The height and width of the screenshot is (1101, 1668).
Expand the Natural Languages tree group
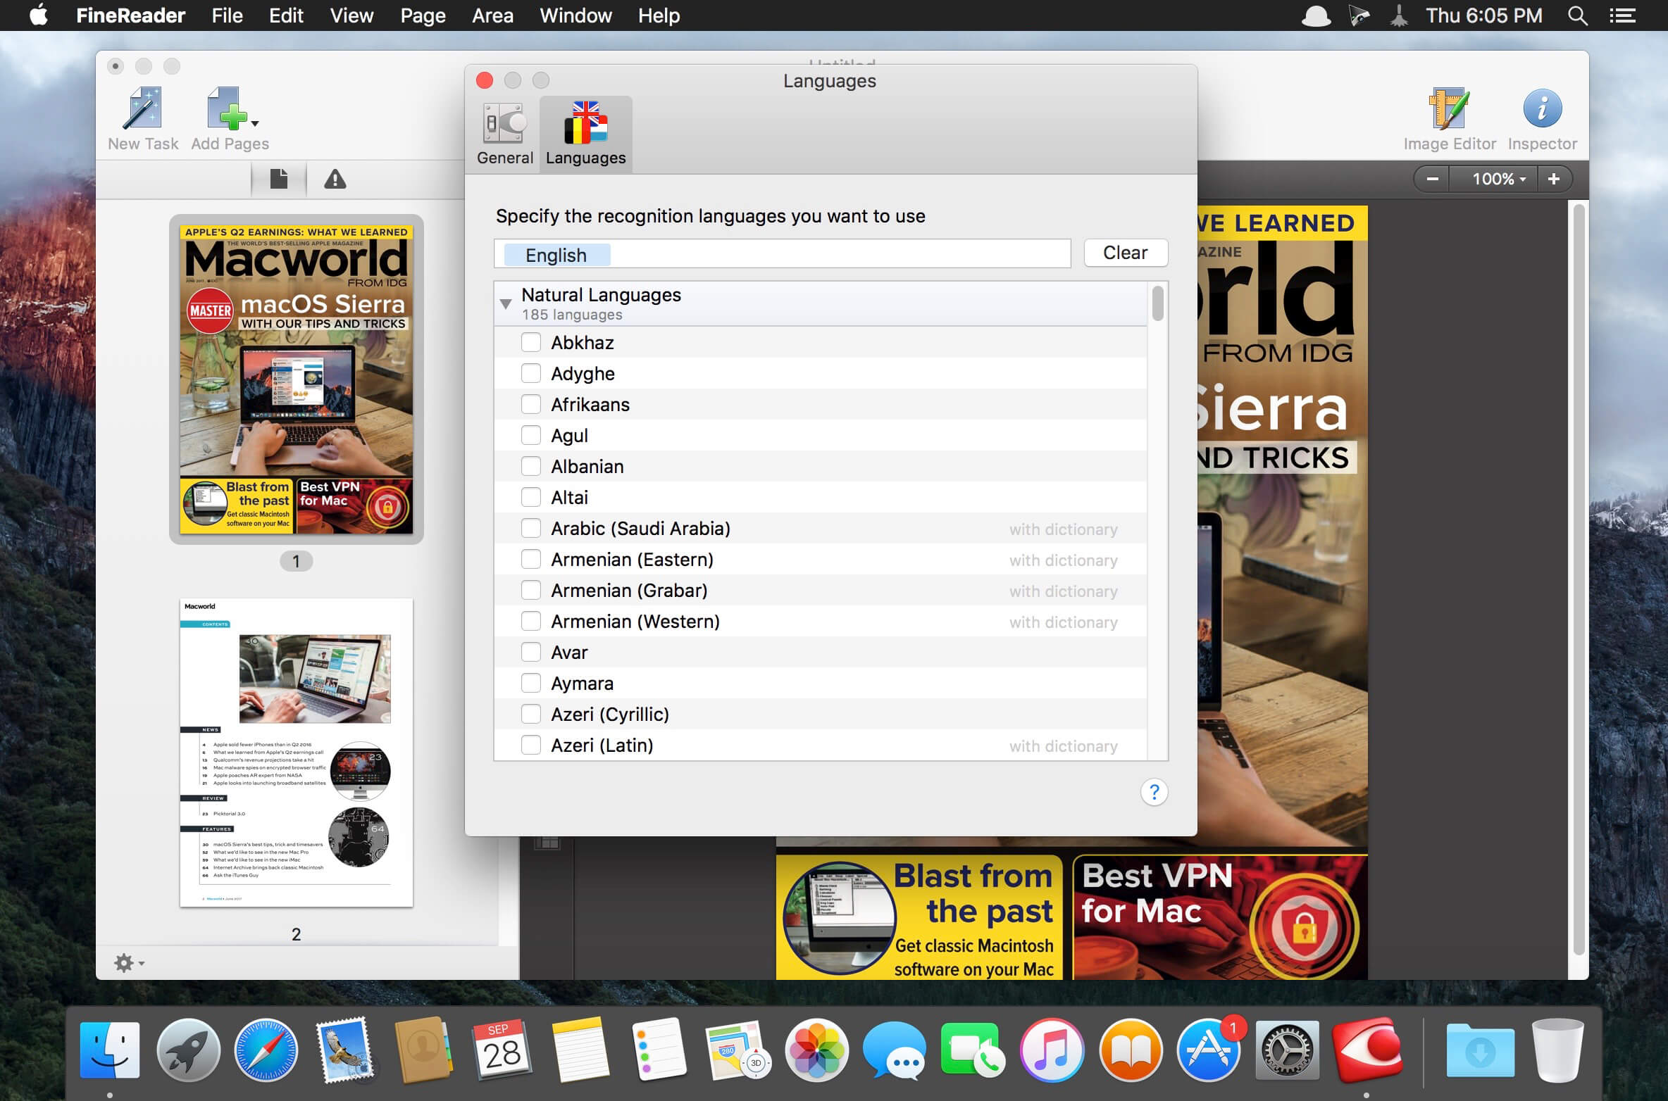tap(506, 301)
